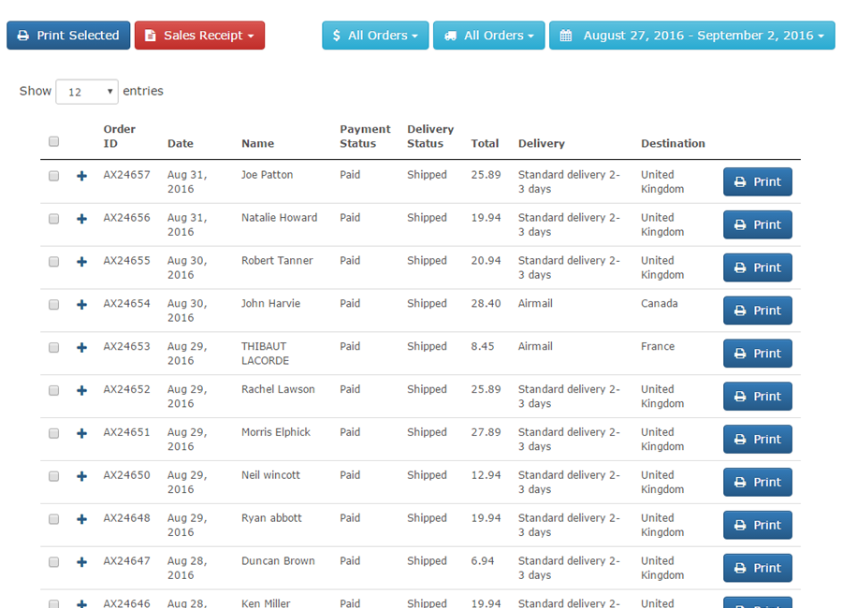Open plus icon for order AX24647
This screenshot has height=608, width=842.
pyautogui.click(x=81, y=562)
